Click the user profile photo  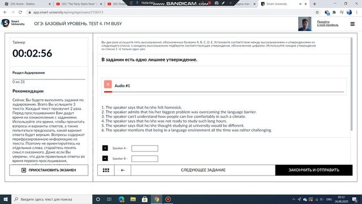point(305,24)
